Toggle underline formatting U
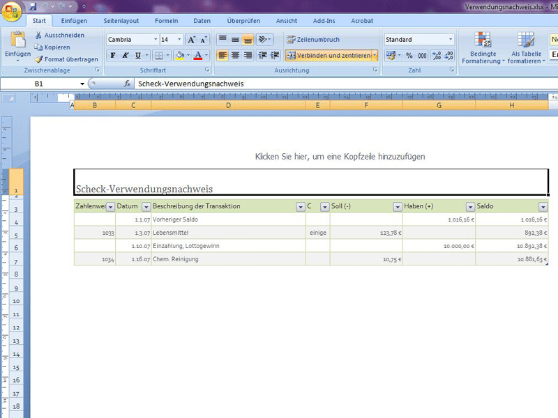This screenshot has height=418, width=558. [x=138, y=56]
